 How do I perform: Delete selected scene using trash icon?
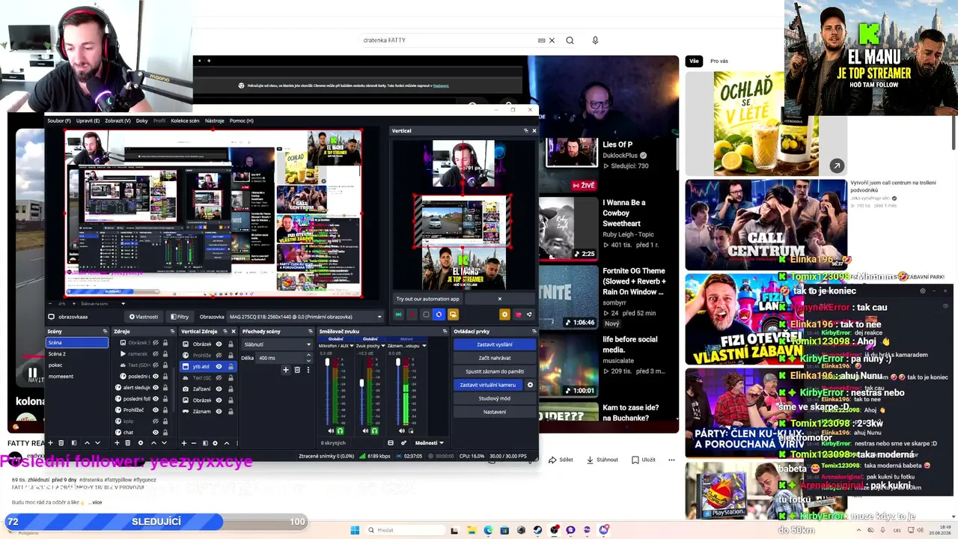click(x=61, y=443)
